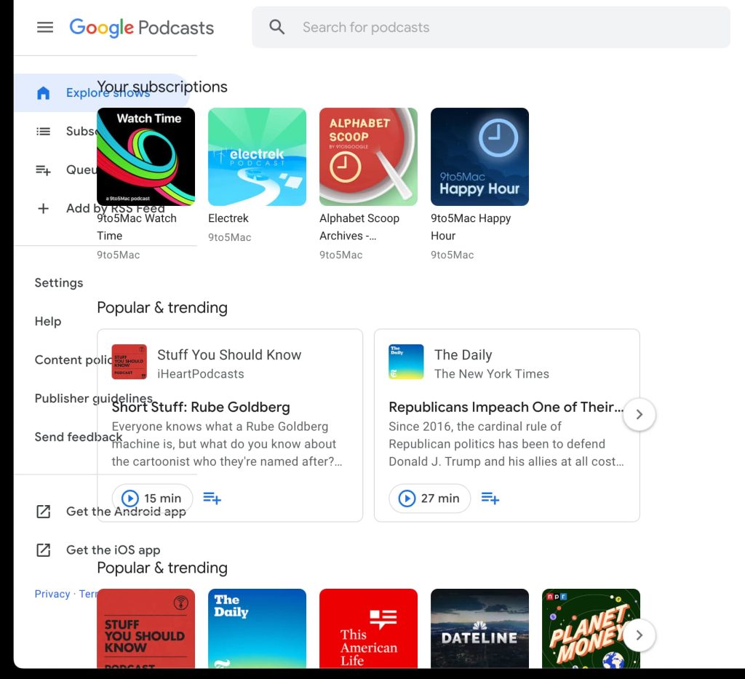The height and width of the screenshot is (679, 745).
Task: Click the Queue list icon in sidebar
Action: tap(44, 170)
